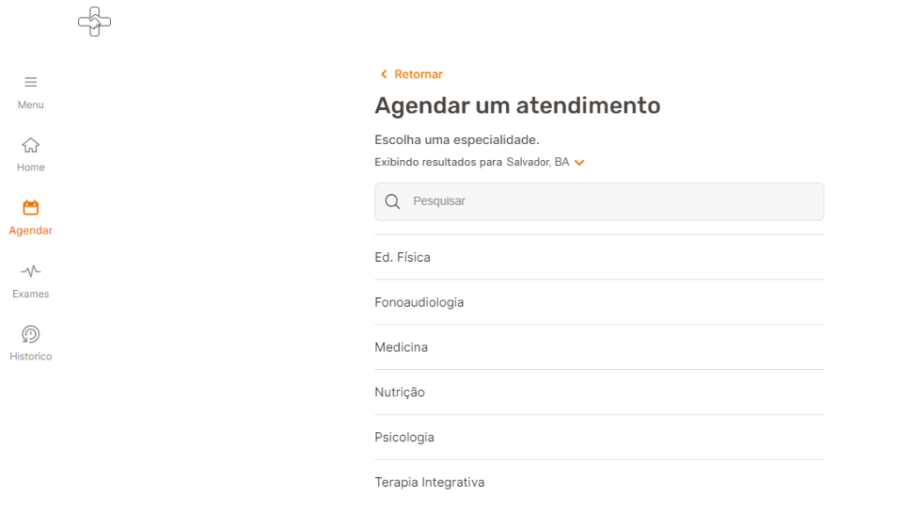Pick the Nutrição specialty
The image size is (900, 529).
[599, 393]
